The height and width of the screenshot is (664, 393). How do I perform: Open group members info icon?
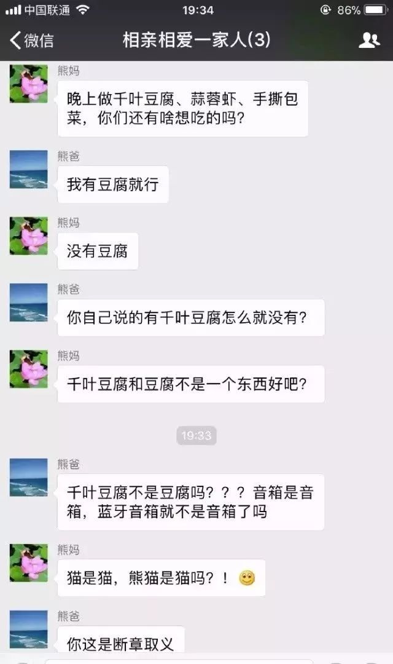pyautogui.click(x=369, y=40)
